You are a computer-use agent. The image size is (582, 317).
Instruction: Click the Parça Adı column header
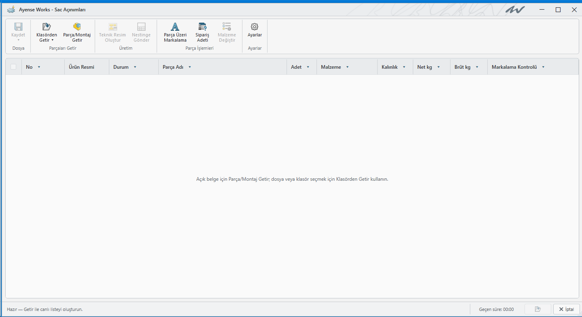173,67
